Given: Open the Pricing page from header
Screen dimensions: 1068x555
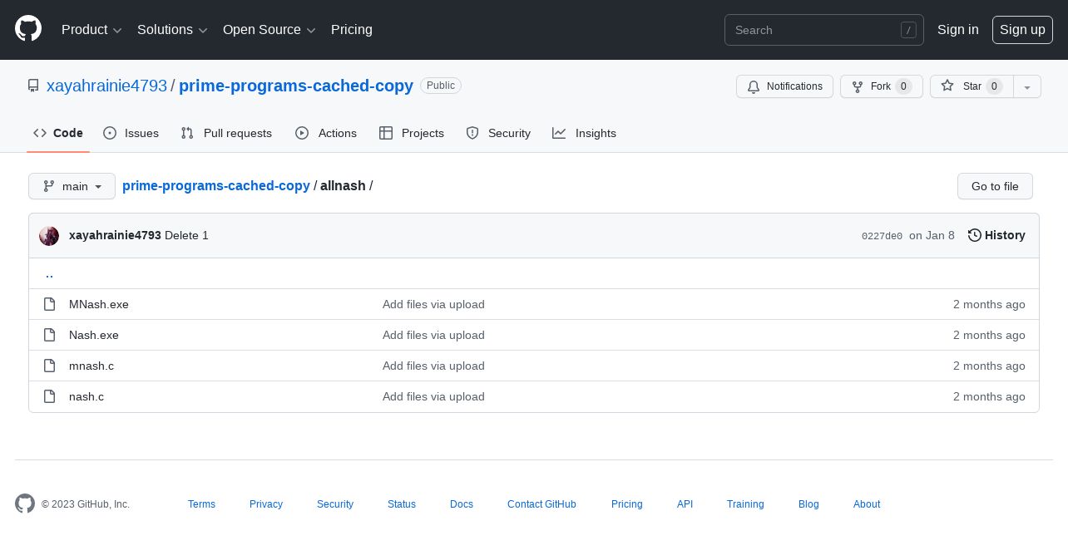Looking at the screenshot, I should (352, 30).
